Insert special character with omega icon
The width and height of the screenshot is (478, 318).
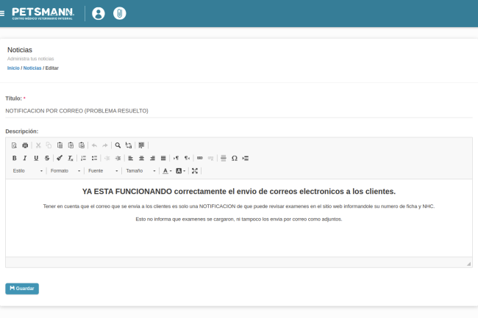click(235, 158)
